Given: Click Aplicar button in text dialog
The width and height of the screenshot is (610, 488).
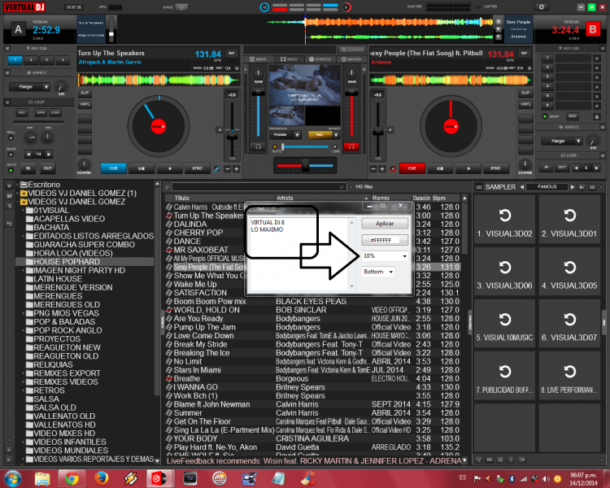Looking at the screenshot, I should click(x=385, y=224).
